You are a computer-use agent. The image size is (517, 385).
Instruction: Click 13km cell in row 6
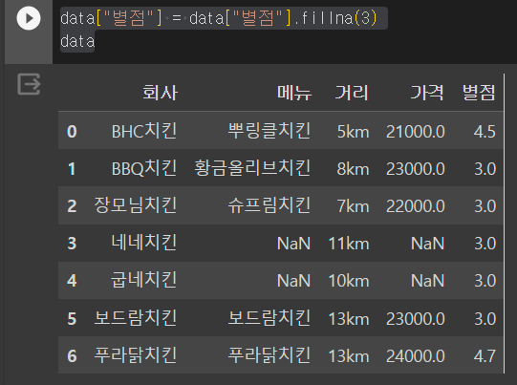click(x=349, y=356)
